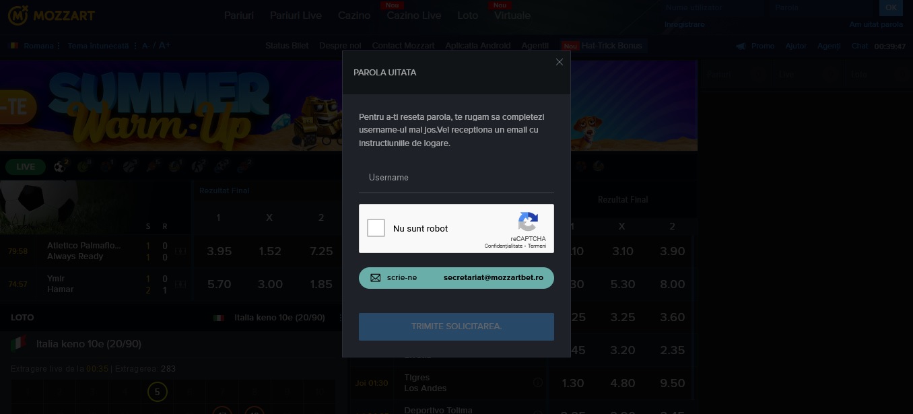Select the live football icon filter
This screenshot has height=414, width=913.
61,166
